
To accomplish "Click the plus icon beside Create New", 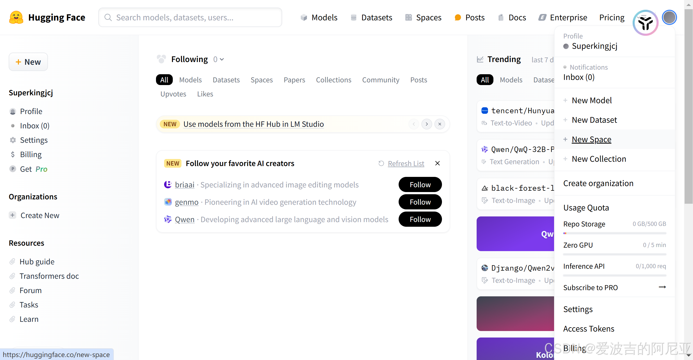I will tap(12, 215).
